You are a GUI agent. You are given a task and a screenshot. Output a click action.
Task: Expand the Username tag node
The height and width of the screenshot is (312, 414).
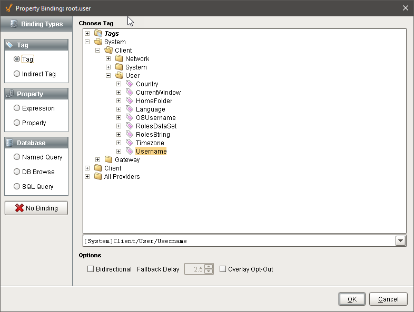pos(119,152)
